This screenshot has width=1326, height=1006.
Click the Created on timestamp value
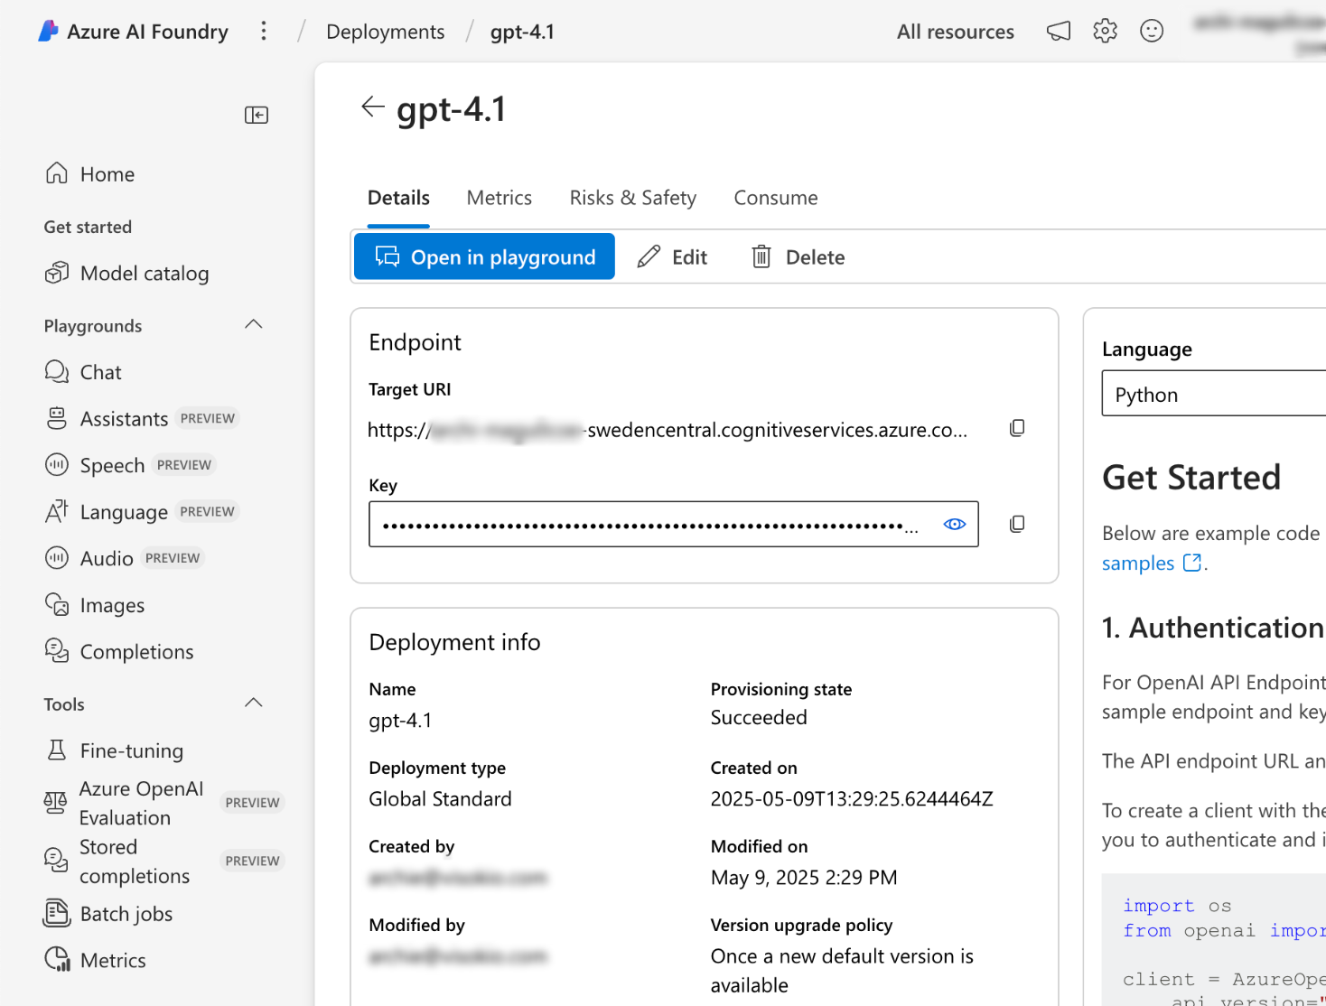852,798
